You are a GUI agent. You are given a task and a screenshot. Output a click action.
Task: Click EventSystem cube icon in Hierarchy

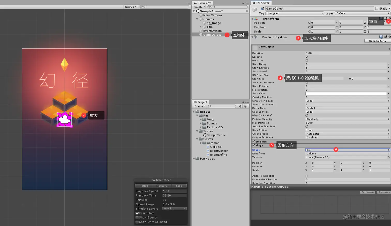(x=201, y=31)
